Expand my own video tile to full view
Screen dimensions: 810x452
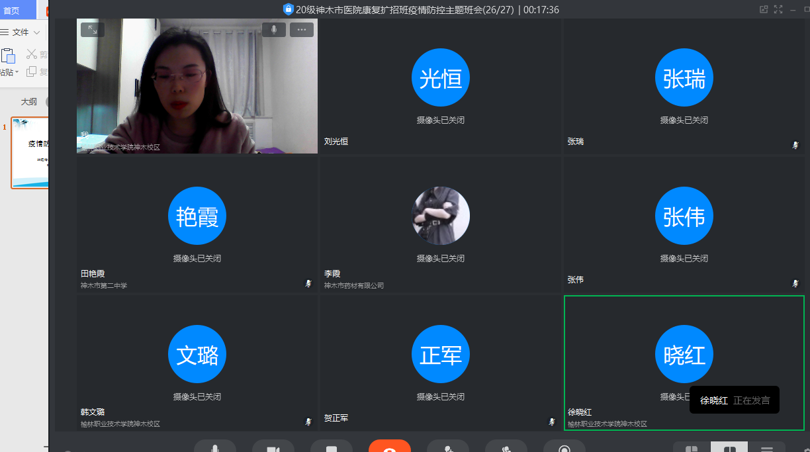pyautogui.click(x=92, y=30)
